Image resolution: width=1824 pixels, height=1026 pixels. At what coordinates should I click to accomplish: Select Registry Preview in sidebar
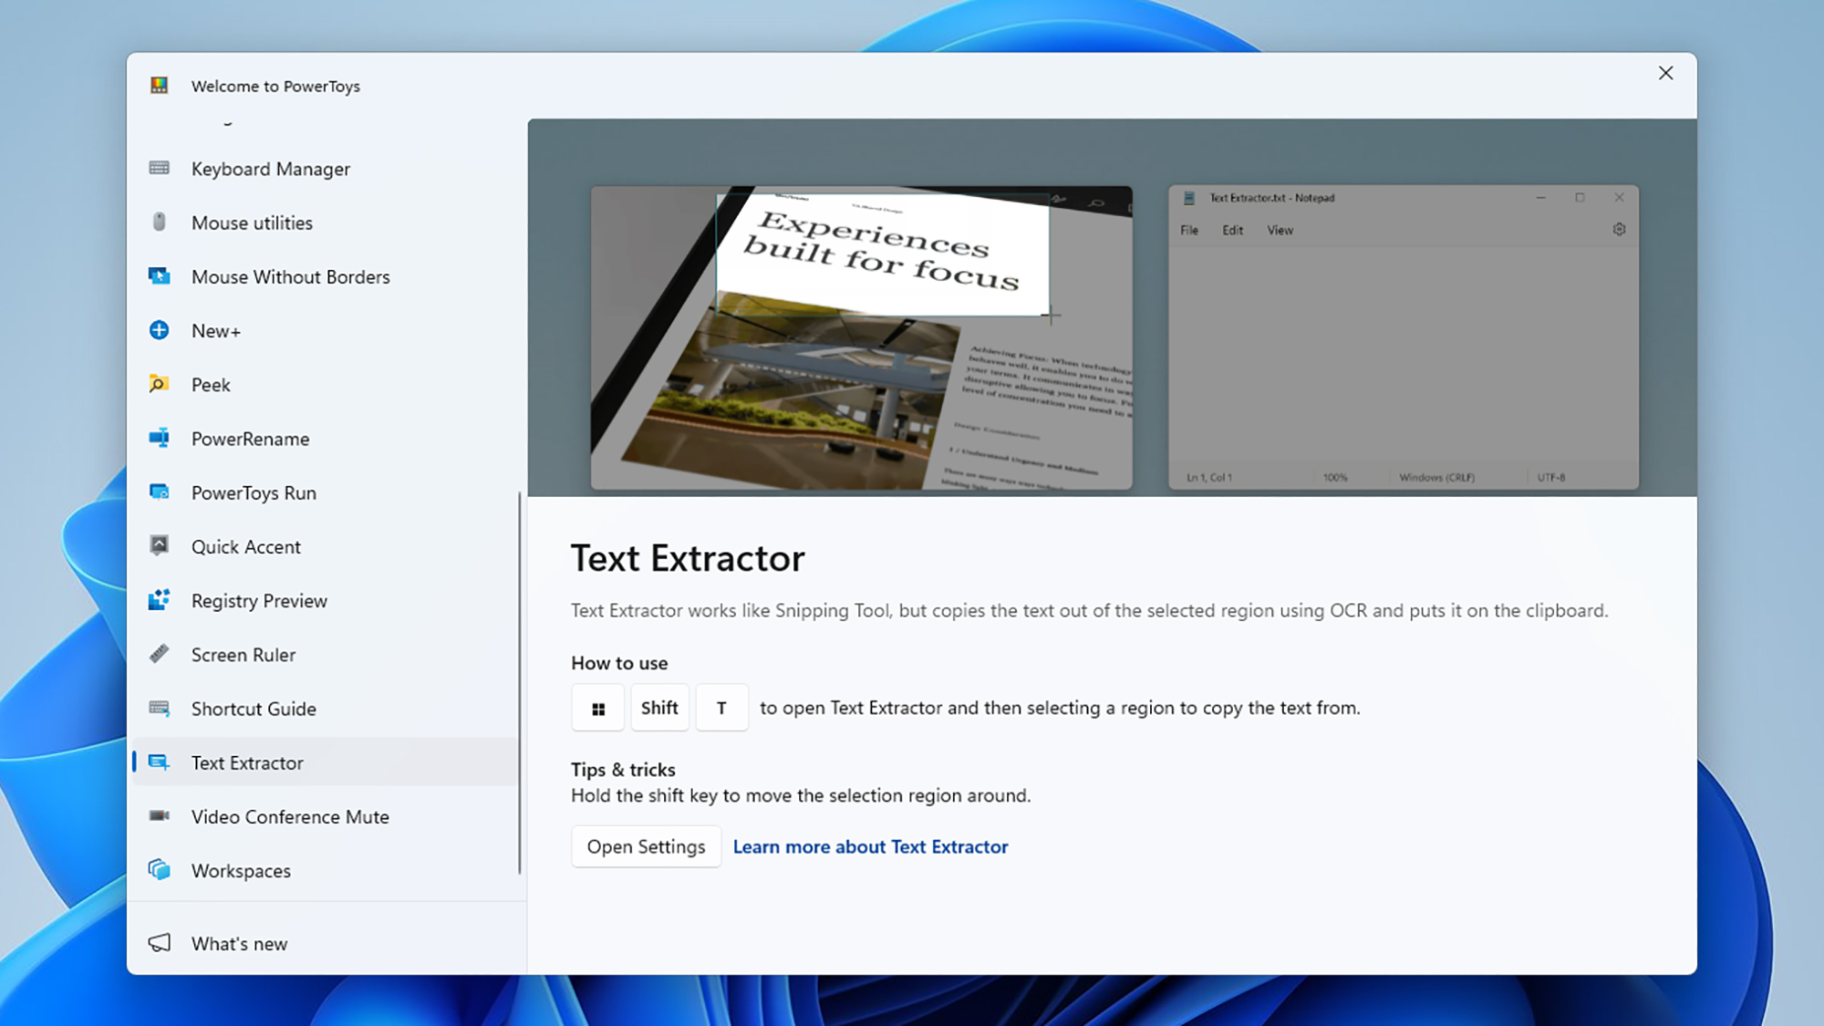click(x=259, y=600)
